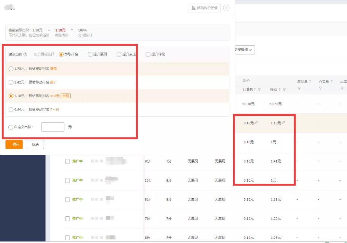Select the 提升展现 bid target radio
Image resolution: width=347 pixels, height=243 pixels.
tap(90, 54)
